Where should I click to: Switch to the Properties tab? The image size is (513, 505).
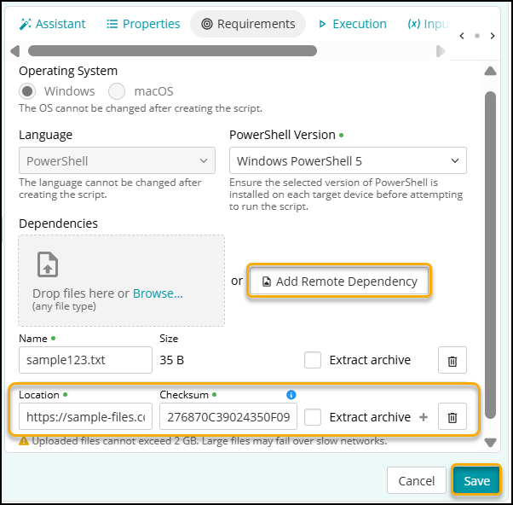[x=143, y=24]
